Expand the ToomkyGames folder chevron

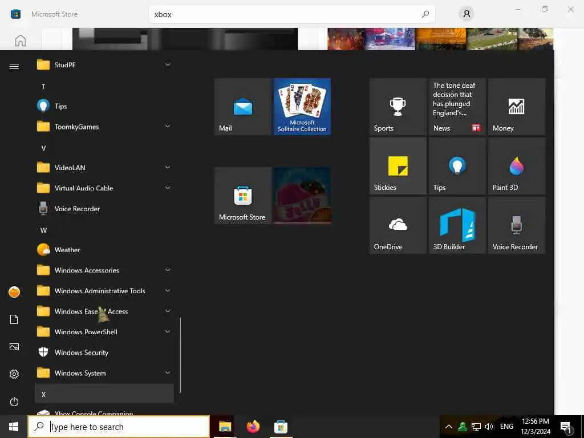click(168, 126)
